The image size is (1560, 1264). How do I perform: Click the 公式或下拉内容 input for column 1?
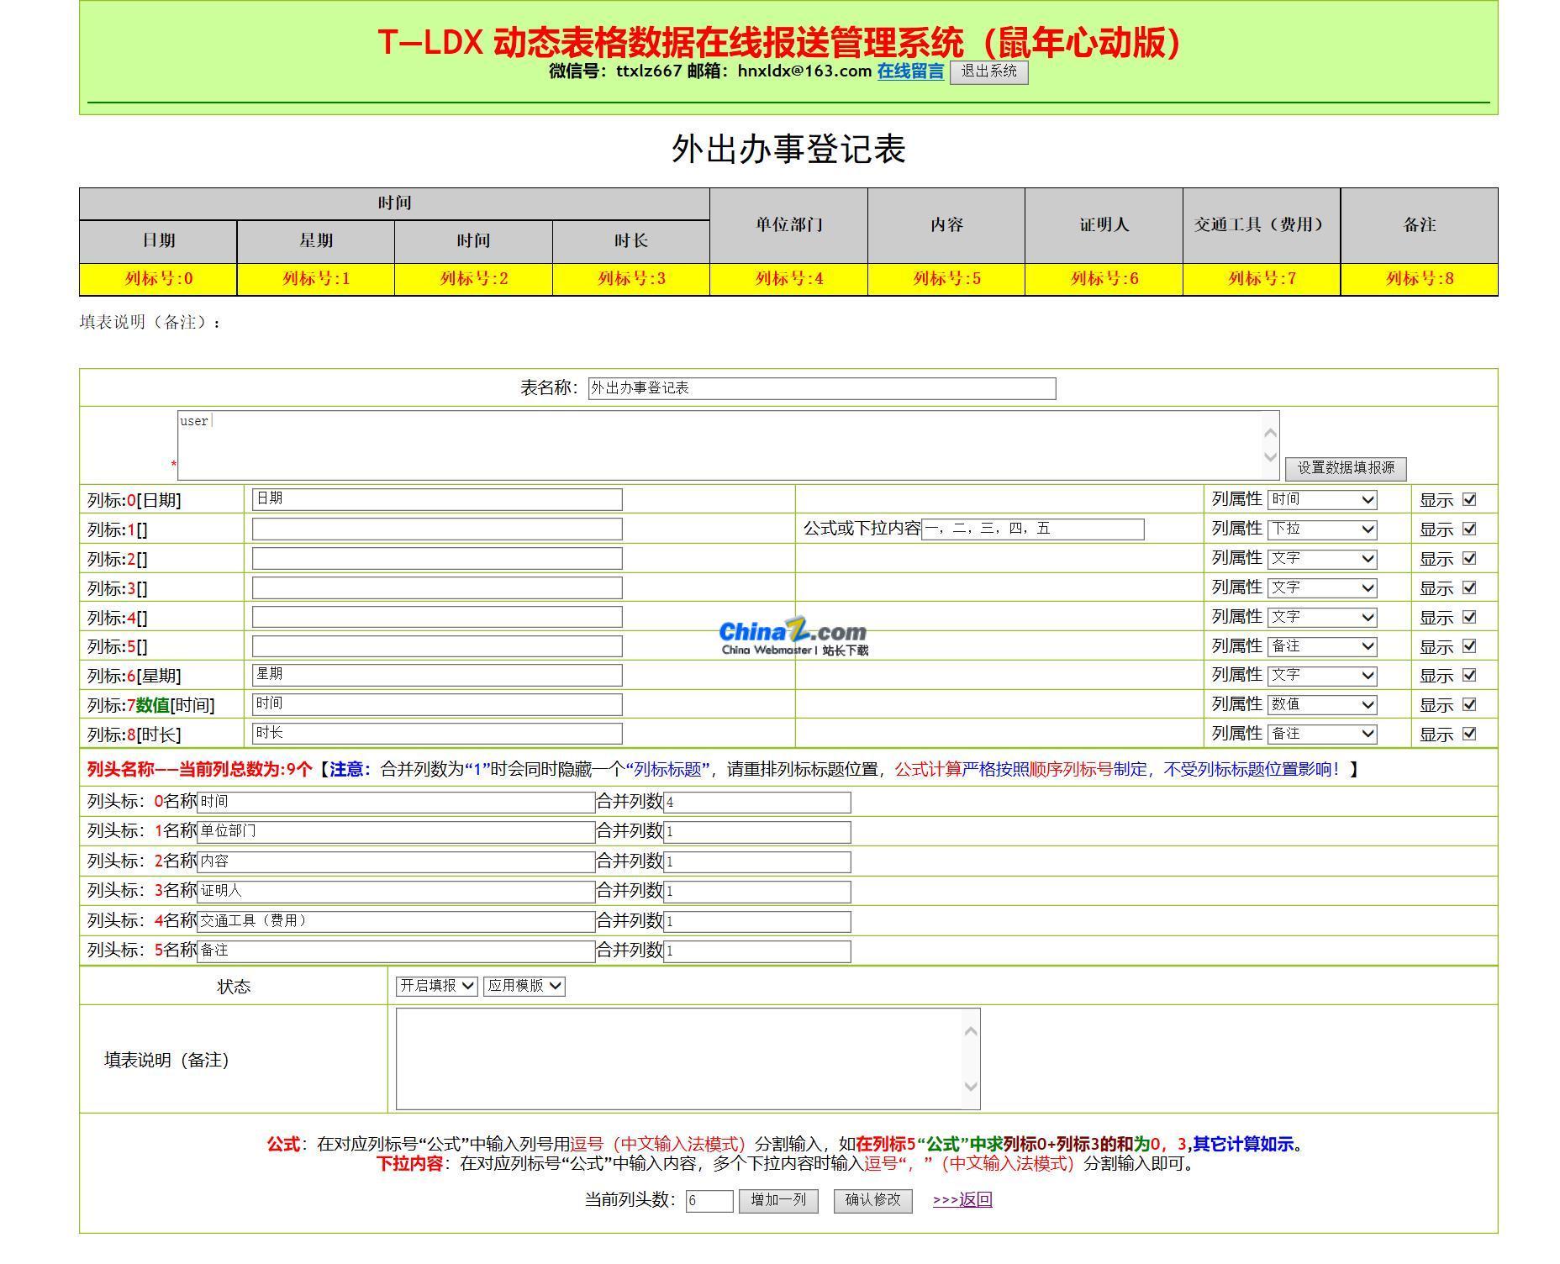click(1032, 529)
